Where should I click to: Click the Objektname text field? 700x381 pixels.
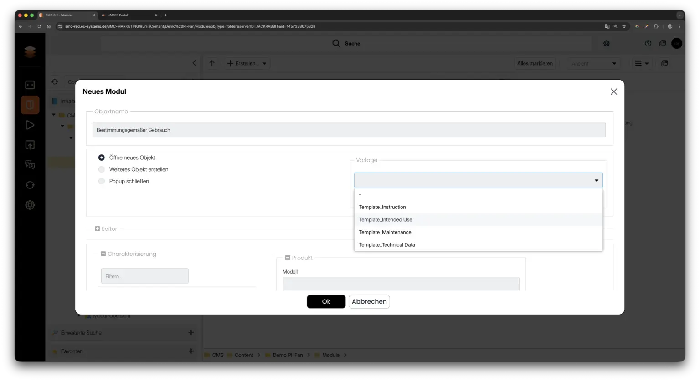pos(349,130)
